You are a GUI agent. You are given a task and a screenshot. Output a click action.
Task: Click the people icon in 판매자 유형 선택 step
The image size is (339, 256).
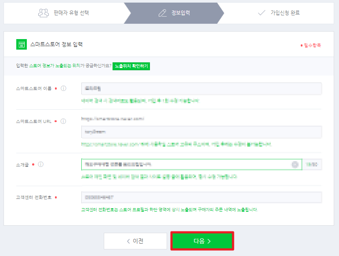[x=44, y=13]
